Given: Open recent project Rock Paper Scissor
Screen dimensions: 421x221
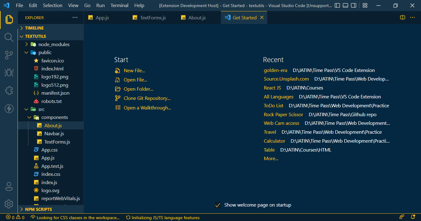Looking at the screenshot, I should (284, 115).
